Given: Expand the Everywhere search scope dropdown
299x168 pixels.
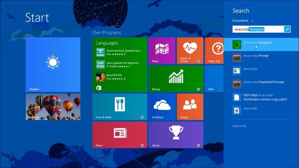Looking at the screenshot, I should pyautogui.click(x=243, y=21).
